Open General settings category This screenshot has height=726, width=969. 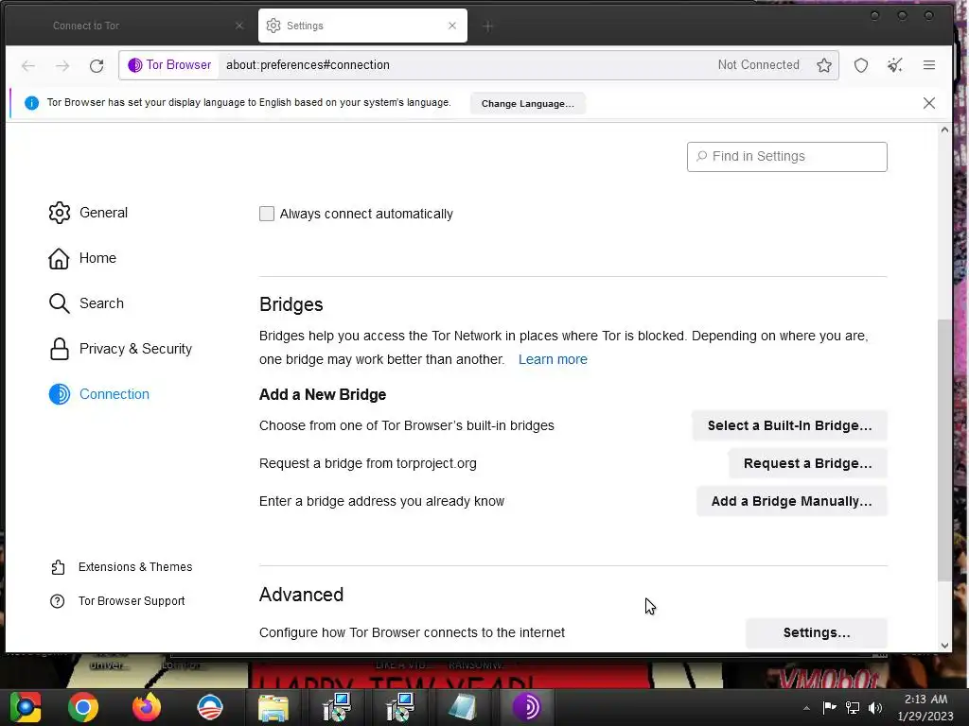click(x=88, y=213)
